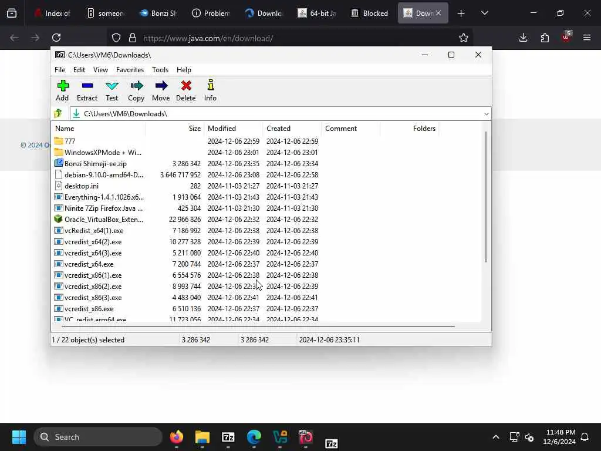The height and width of the screenshot is (451, 601).
Task: Bookmark this page with the star icon
Action: tap(464, 38)
